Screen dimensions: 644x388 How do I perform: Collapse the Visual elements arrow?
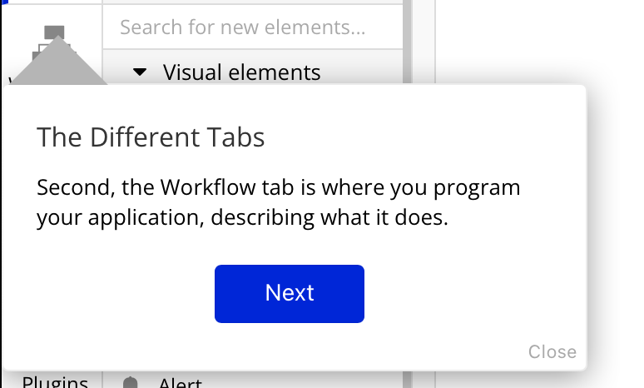click(x=140, y=72)
